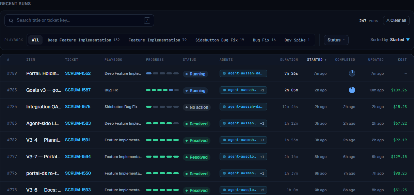Click the No action status dot for #784
The image size is (414, 195).
pos(187,107)
